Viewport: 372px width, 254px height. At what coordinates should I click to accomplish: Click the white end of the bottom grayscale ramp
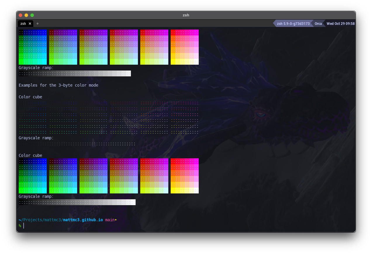click(x=133, y=202)
